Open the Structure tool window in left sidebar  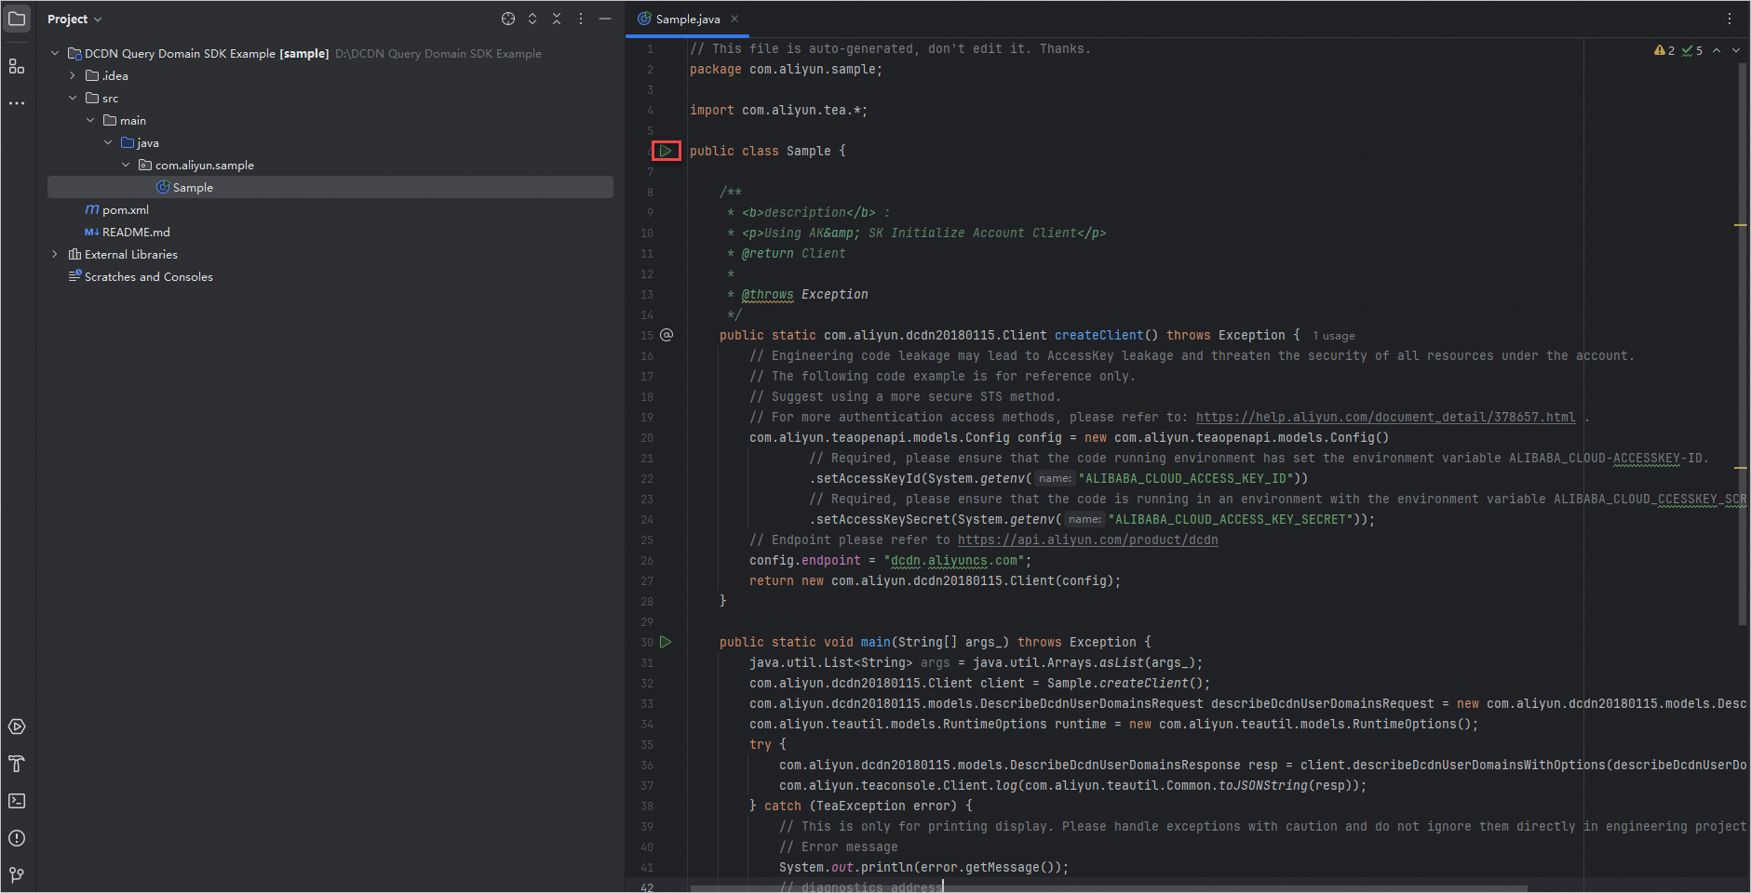[17, 66]
